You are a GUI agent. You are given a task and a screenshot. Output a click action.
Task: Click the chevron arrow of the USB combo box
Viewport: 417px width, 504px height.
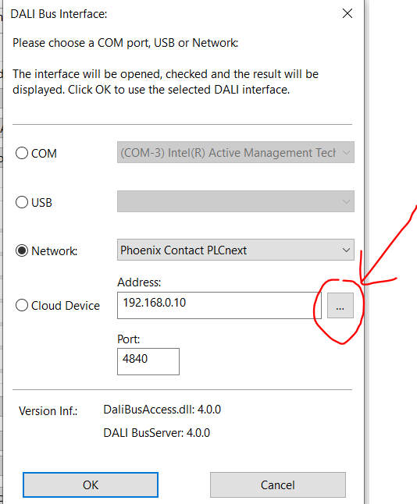point(346,201)
